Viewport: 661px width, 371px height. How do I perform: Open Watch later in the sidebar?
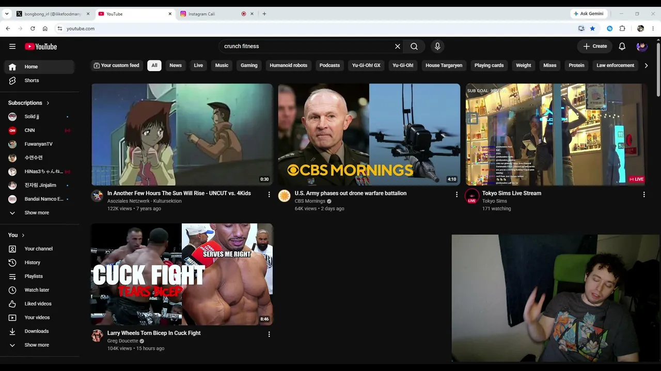click(39, 290)
